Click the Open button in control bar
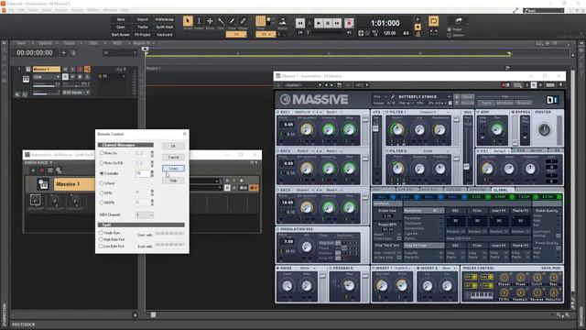586x330 pixels. [x=121, y=27]
